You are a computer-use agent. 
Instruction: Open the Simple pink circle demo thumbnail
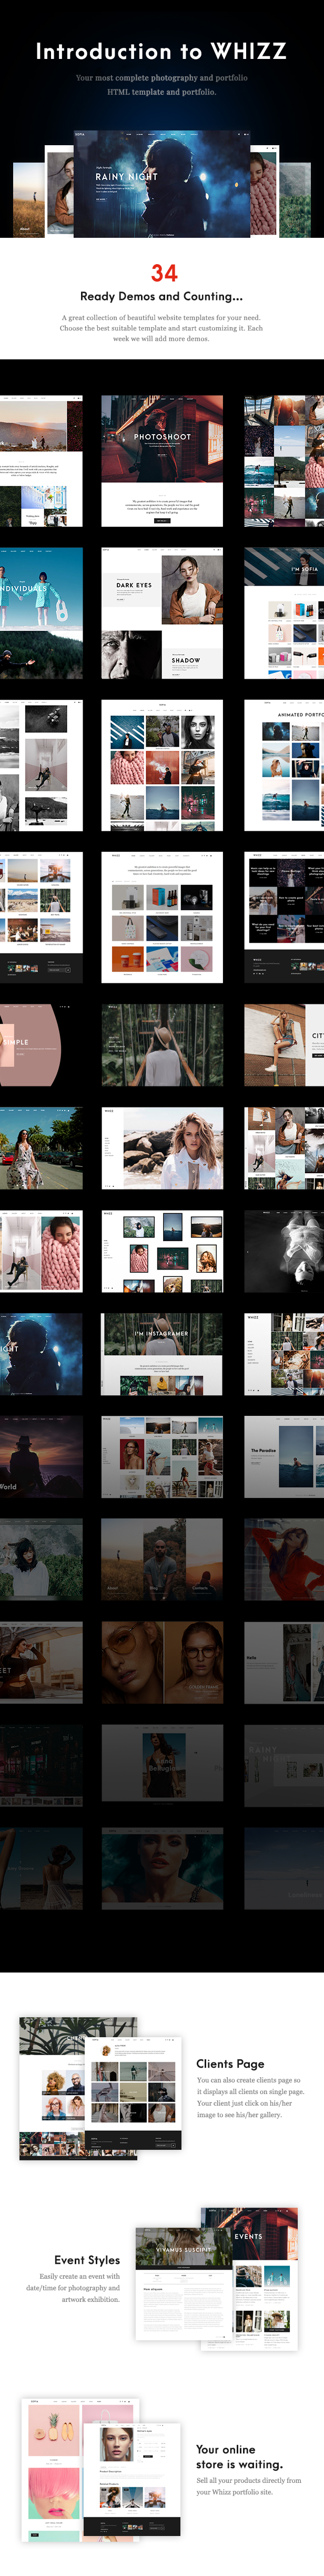click(x=41, y=1045)
